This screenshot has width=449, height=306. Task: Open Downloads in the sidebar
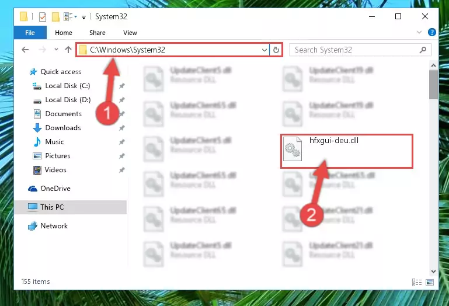63,128
